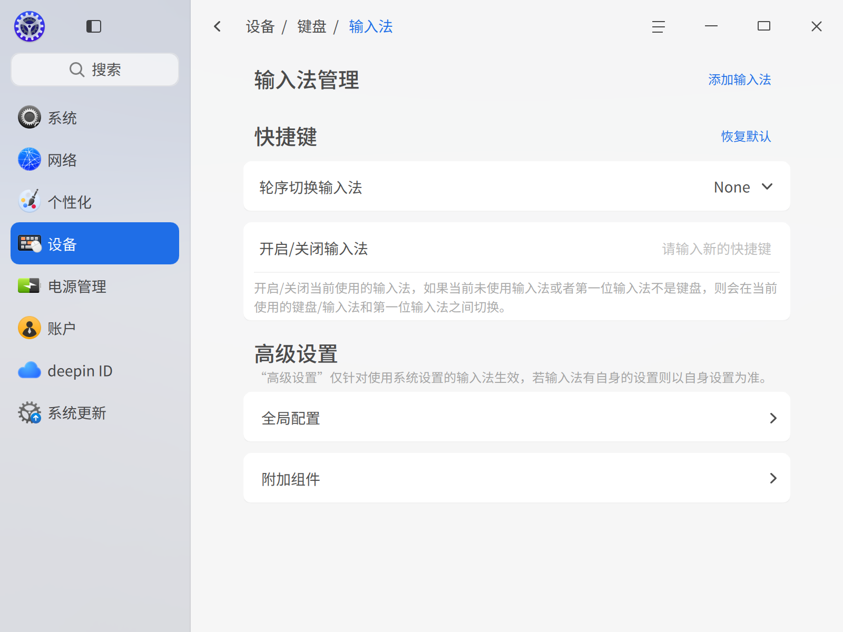Go to 设备 in the breadcrumb
Screen dimensions: 843x632
(260, 26)
